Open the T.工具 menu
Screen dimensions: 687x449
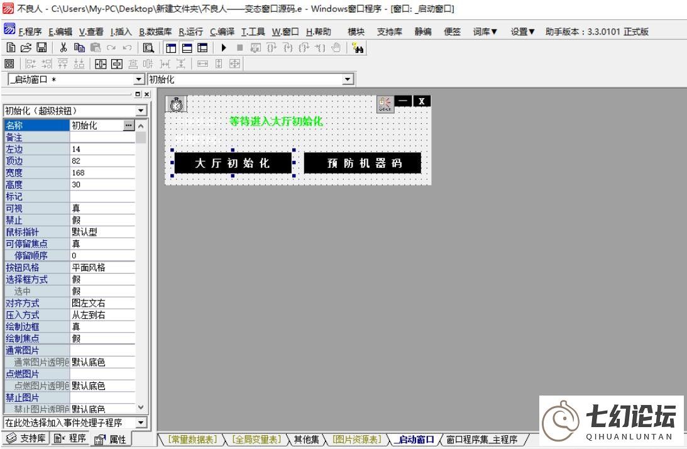(x=253, y=31)
